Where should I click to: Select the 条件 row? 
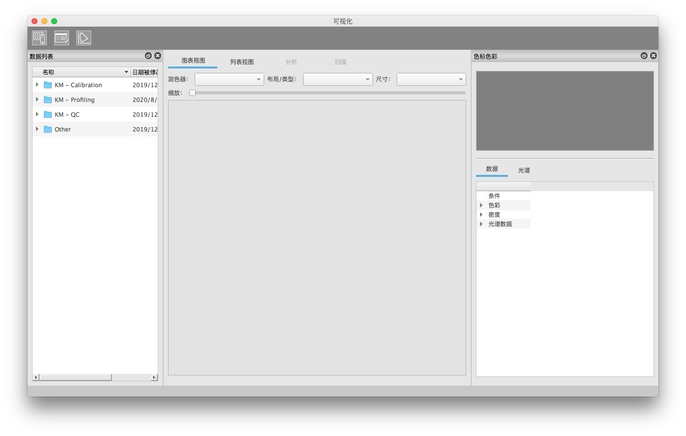point(504,196)
